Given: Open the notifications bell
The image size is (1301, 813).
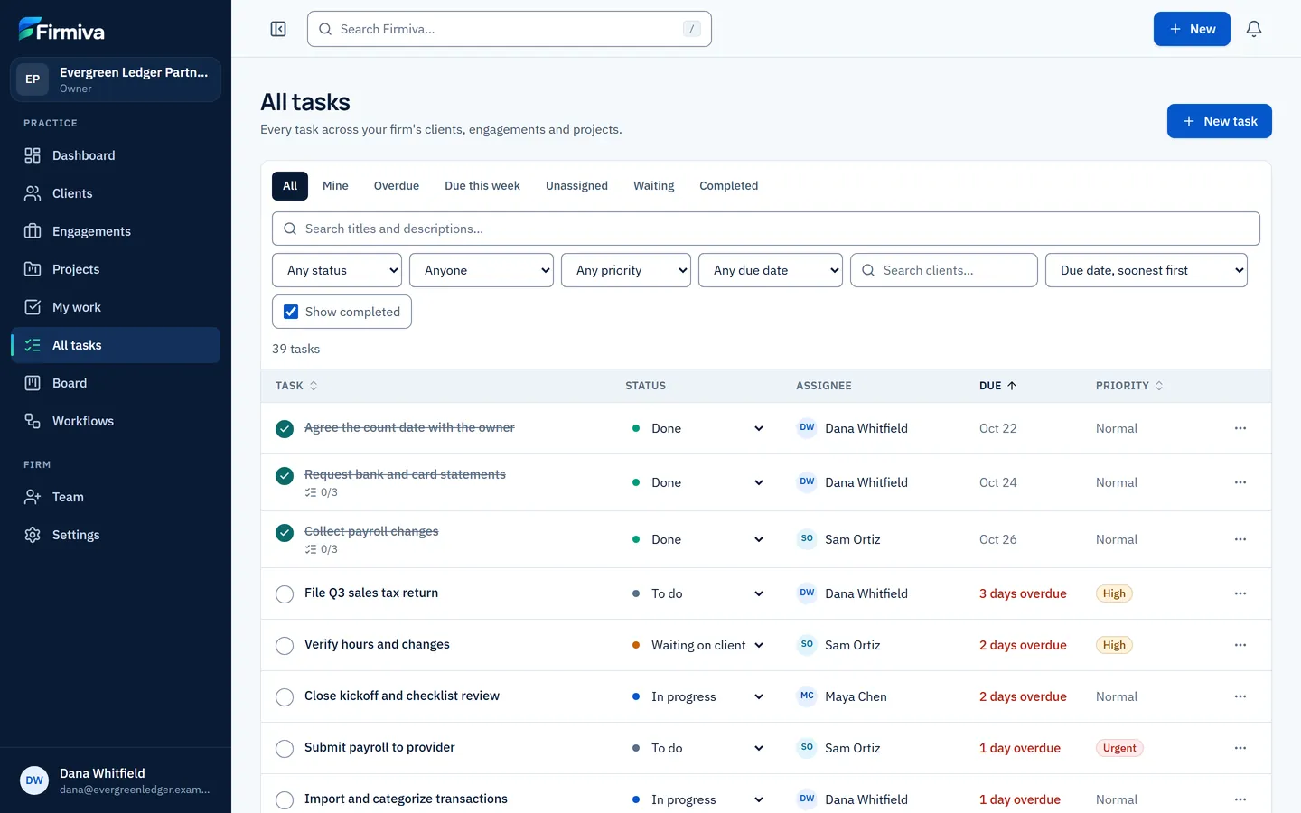Looking at the screenshot, I should [1254, 29].
